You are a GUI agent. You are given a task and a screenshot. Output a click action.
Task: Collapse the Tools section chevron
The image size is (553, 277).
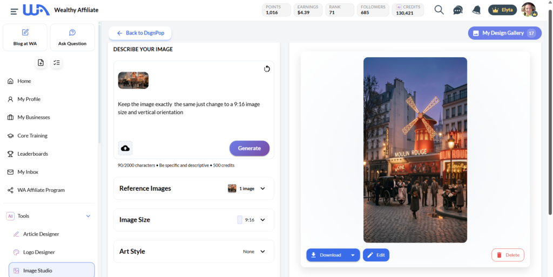[x=88, y=216]
